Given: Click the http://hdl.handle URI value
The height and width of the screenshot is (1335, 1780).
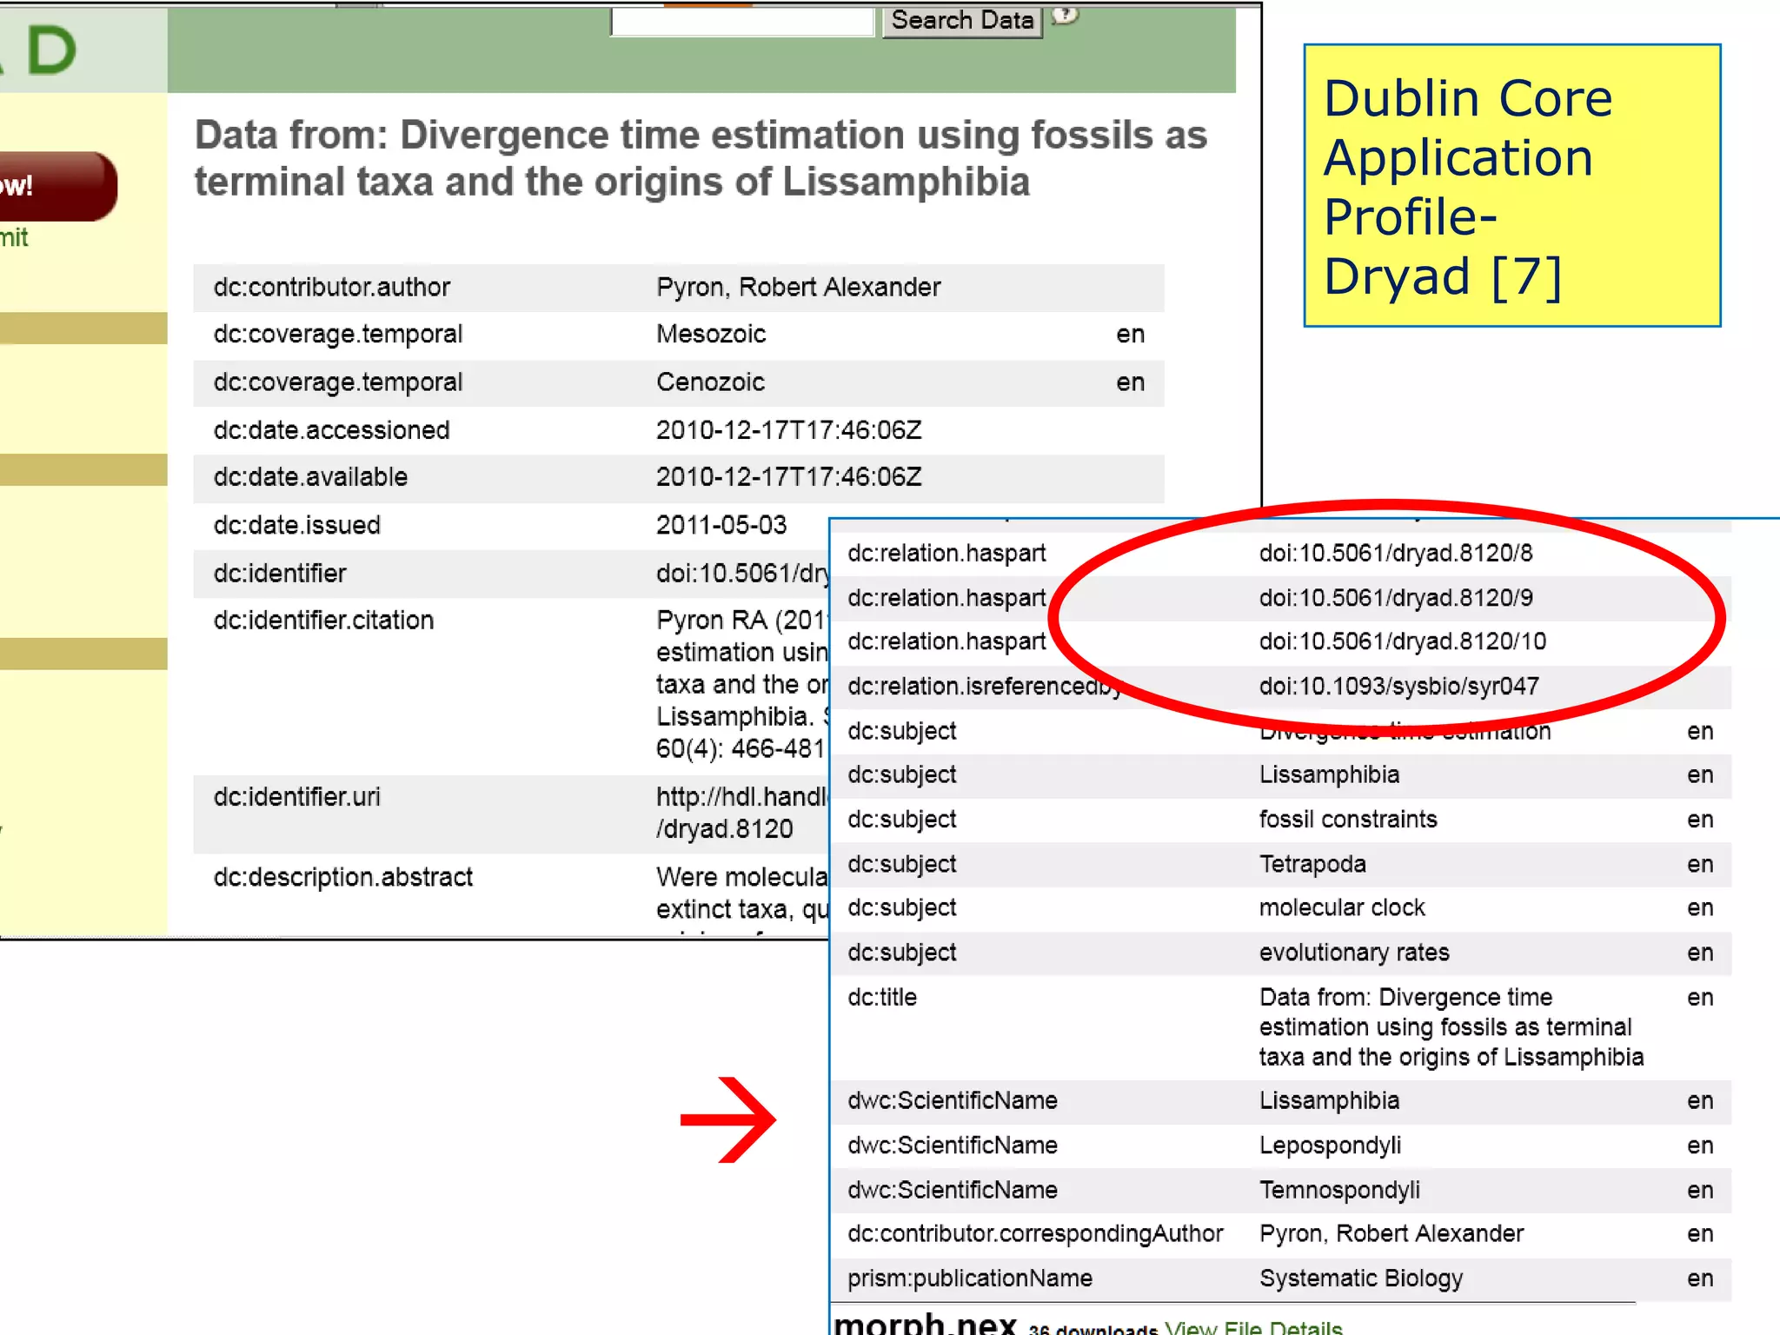Looking at the screenshot, I should coord(742,813).
